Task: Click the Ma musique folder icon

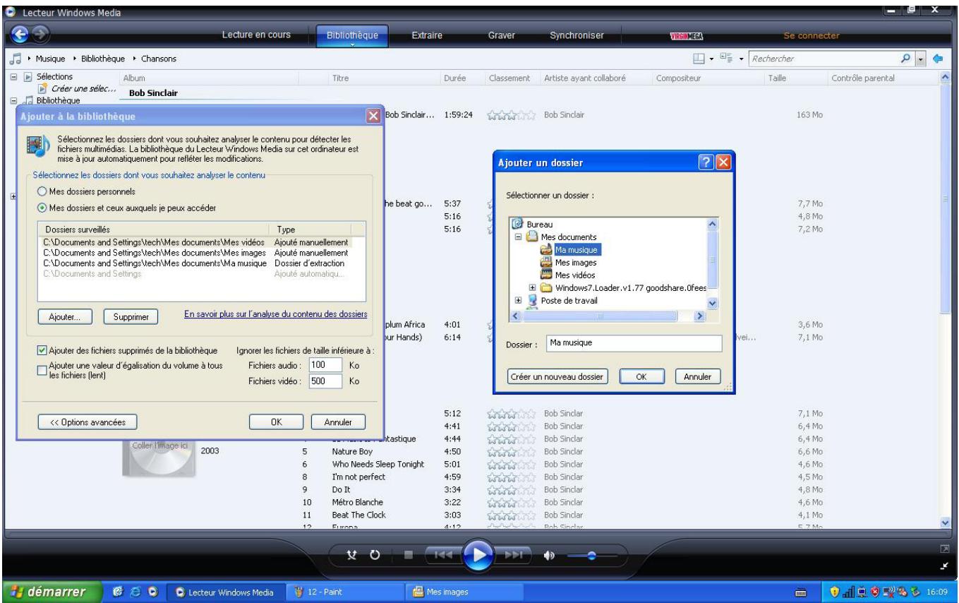Action: click(x=545, y=249)
